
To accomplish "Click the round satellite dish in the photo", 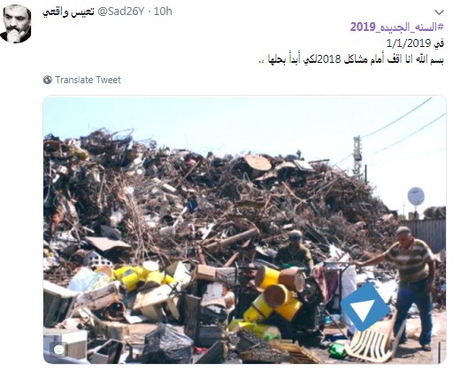I will pos(416,197).
